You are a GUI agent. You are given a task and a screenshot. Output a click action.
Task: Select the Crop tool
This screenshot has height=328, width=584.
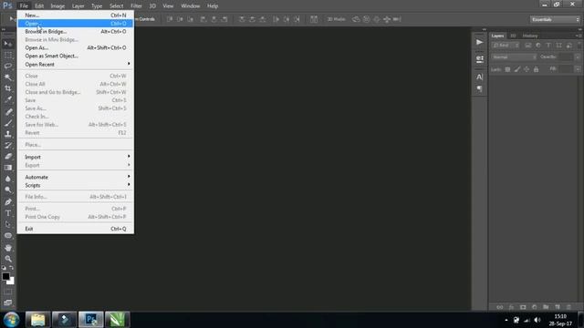point(8,88)
